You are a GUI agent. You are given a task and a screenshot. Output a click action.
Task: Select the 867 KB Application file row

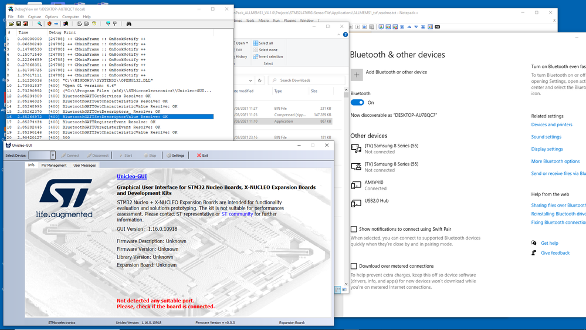(x=283, y=121)
